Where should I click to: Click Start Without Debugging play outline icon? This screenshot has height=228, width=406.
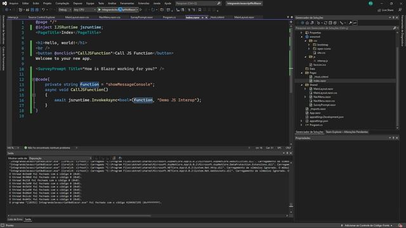[x=141, y=10]
